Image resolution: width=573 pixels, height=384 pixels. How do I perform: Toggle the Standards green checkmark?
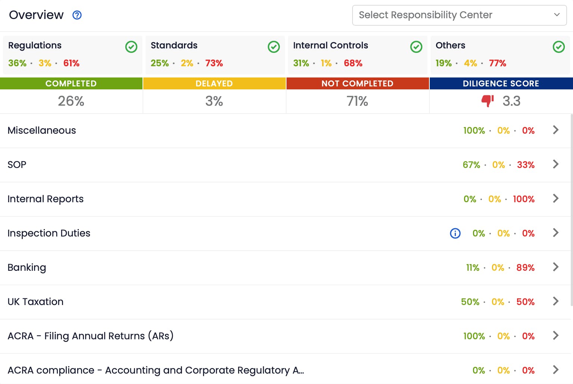[274, 47]
